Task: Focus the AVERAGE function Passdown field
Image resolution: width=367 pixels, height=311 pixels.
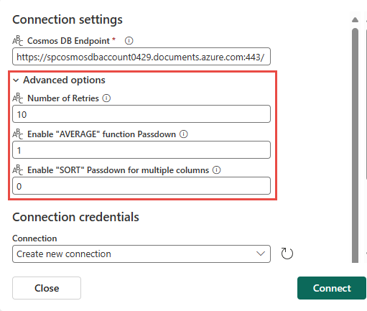Action: pos(141,150)
